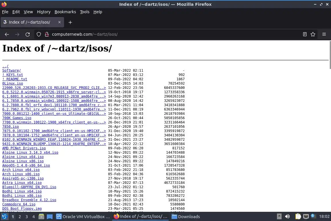The image size is (331, 221).
Task: Open the Firefox hamburger menu
Action: (x=324, y=34)
